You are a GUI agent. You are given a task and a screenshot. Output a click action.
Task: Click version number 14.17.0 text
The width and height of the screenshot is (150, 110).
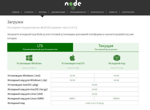click(x=45, y=28)
